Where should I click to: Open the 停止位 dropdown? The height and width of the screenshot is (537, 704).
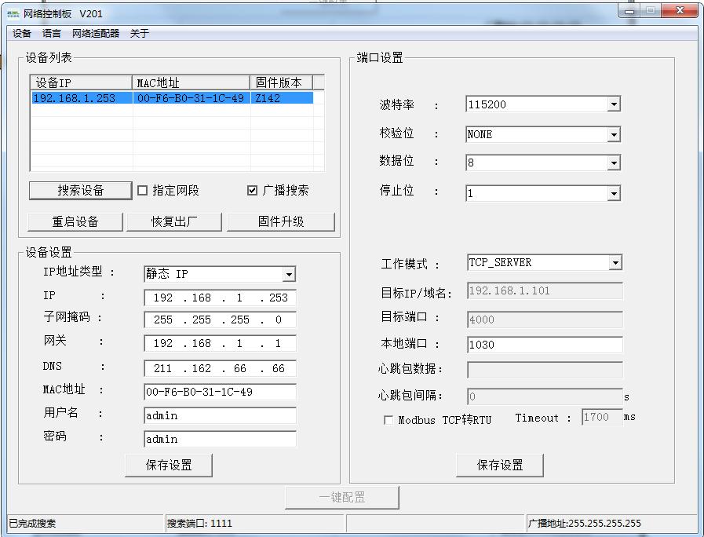pos(613,192)
